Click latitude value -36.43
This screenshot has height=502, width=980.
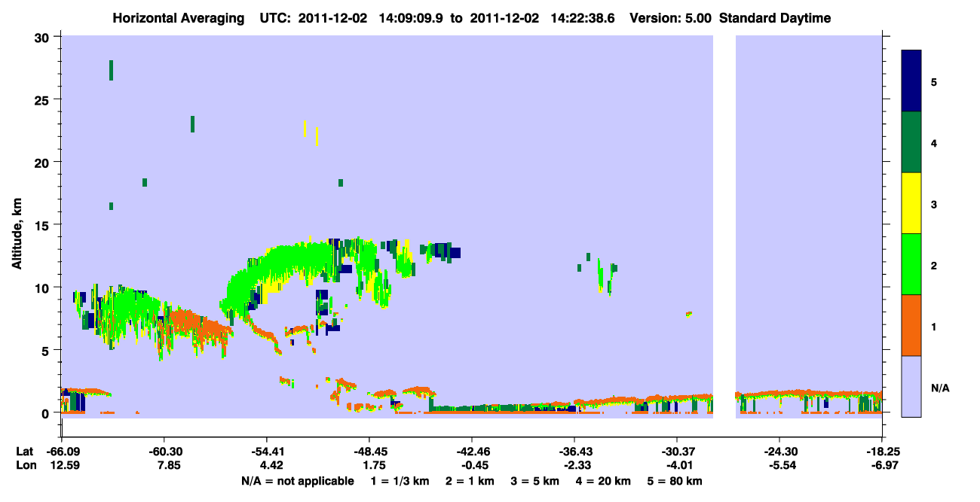click(x=574, y=452)
